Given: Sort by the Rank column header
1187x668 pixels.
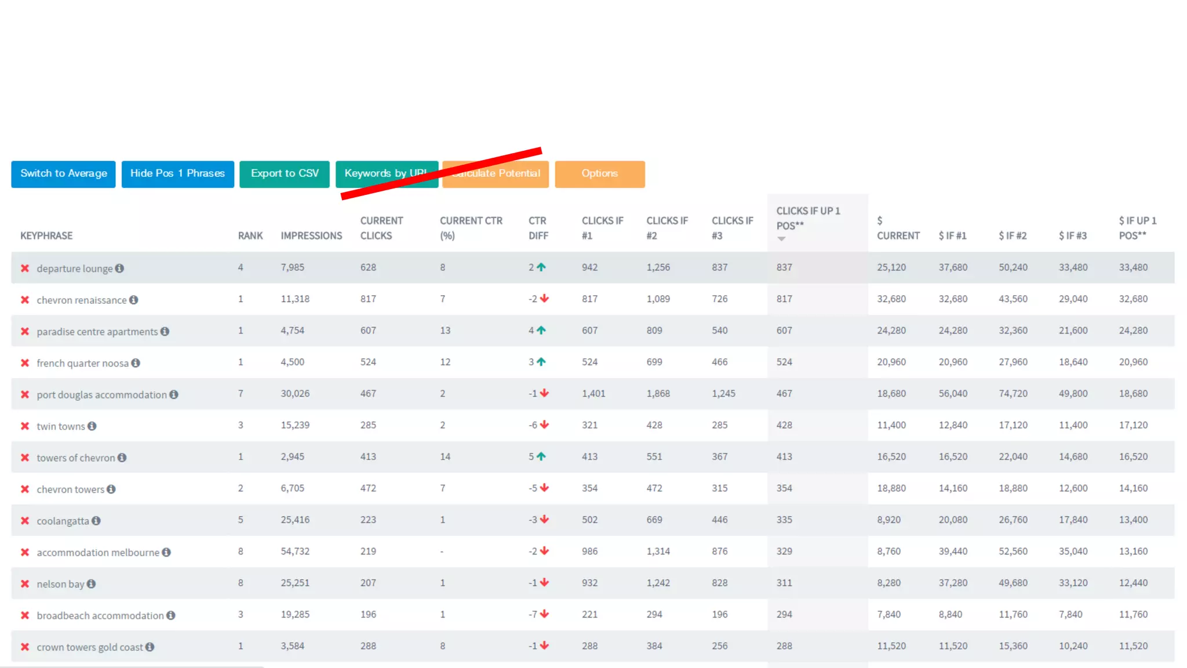Looking at the screenshot, I should pos(250,236).
